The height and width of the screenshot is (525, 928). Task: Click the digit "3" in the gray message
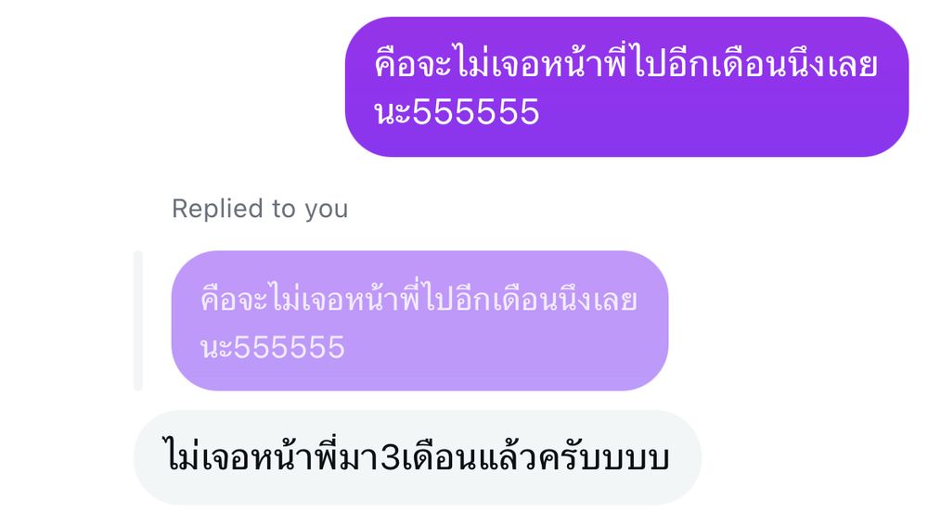(392, 459)
